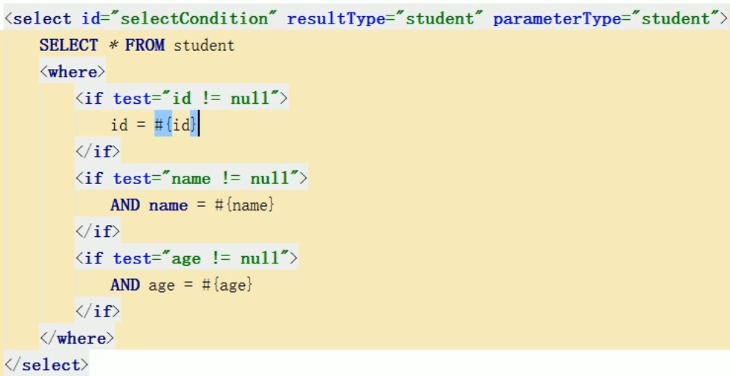730x376 pixels.
Task: Click the closing </if> after id condition
Action: click(98, 152)
